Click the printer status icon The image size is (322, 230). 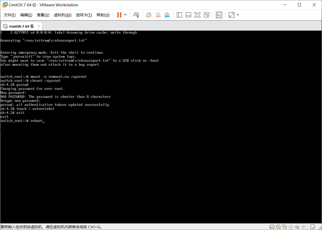[291, 227]
